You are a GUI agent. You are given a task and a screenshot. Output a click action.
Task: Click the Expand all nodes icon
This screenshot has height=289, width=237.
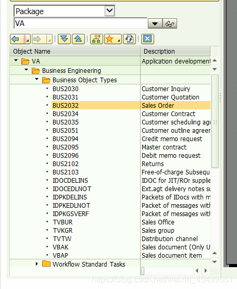coord(64,39)
